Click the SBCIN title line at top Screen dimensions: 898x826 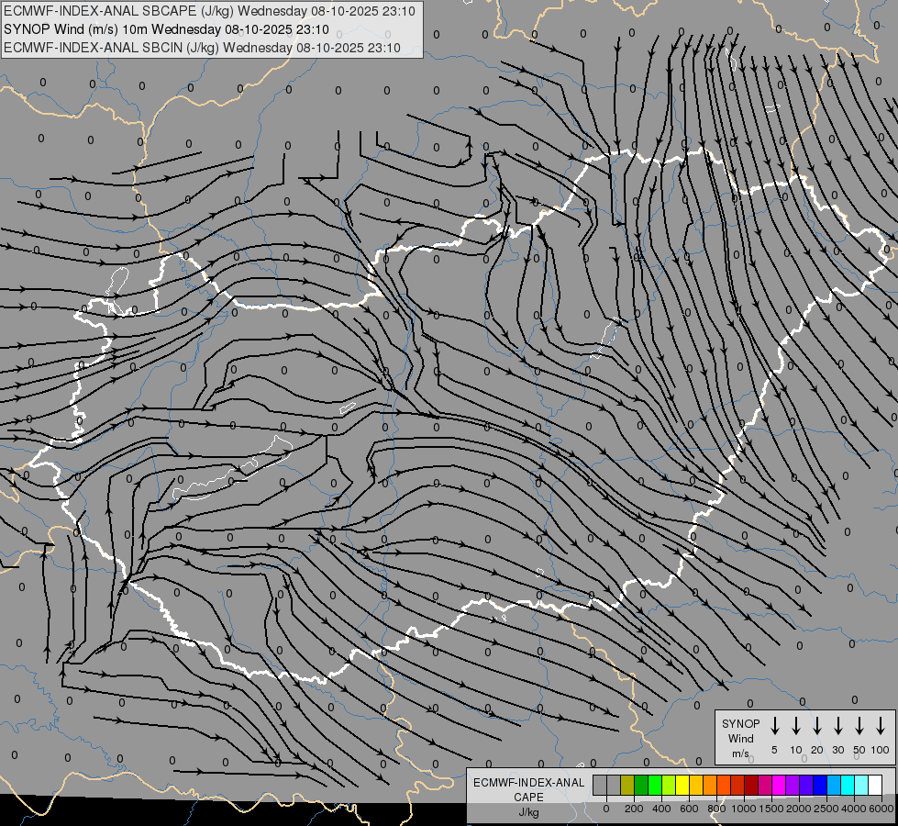[x=202, y=48]
